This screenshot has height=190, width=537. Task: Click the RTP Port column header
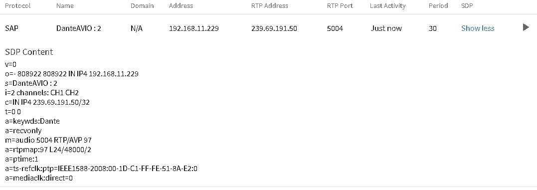pyautogui.click(x=340, y=6)
